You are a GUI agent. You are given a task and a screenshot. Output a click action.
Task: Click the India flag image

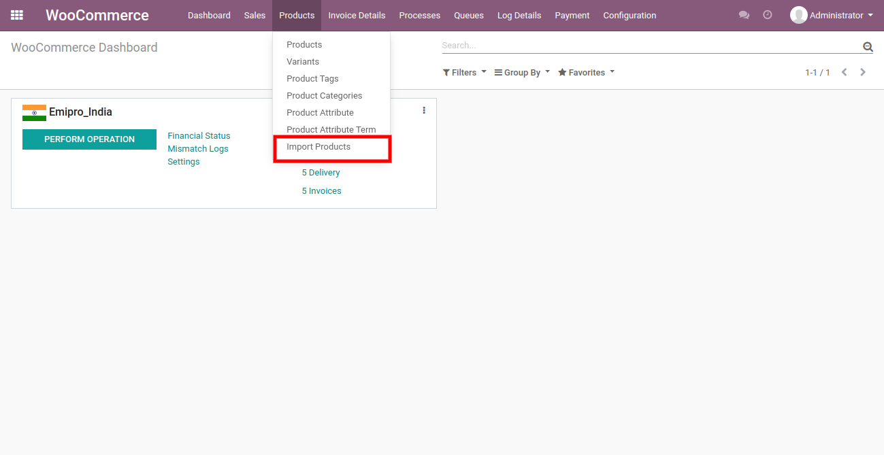pyautogui.click(x=34, y=113)
